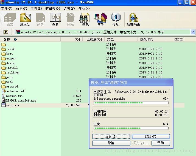Select the parent folder '..' icon

4,44
